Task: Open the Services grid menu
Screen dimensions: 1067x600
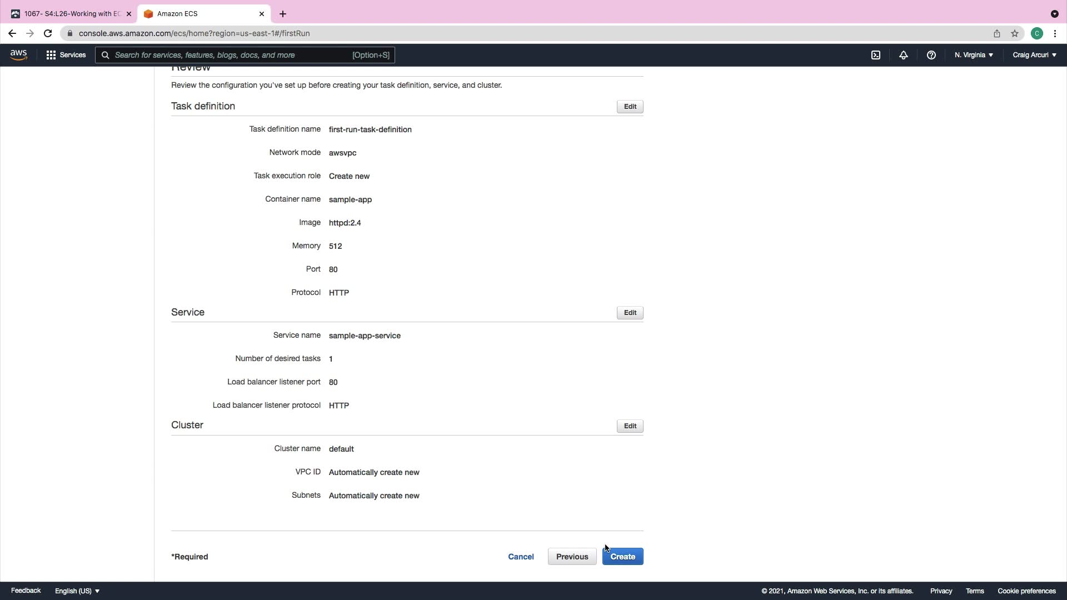Action: coord(66,55)
